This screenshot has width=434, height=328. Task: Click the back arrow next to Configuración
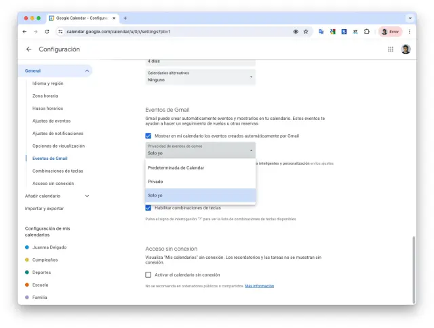pyautogui.click(x=28, y=49)
